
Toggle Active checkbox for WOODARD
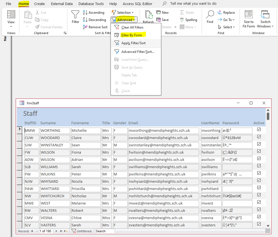(259, 137)
